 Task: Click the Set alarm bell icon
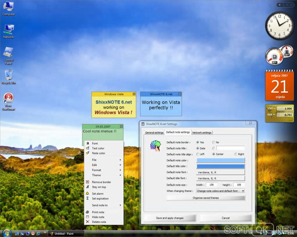pos(88,193)
